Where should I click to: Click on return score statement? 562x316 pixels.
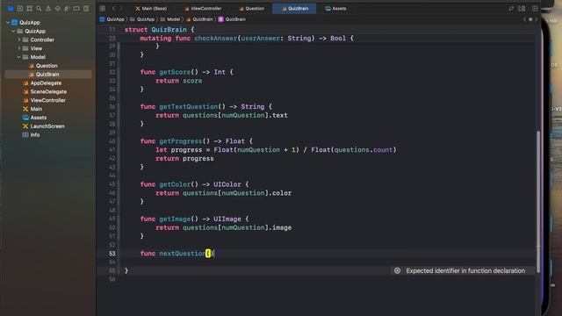179,81
